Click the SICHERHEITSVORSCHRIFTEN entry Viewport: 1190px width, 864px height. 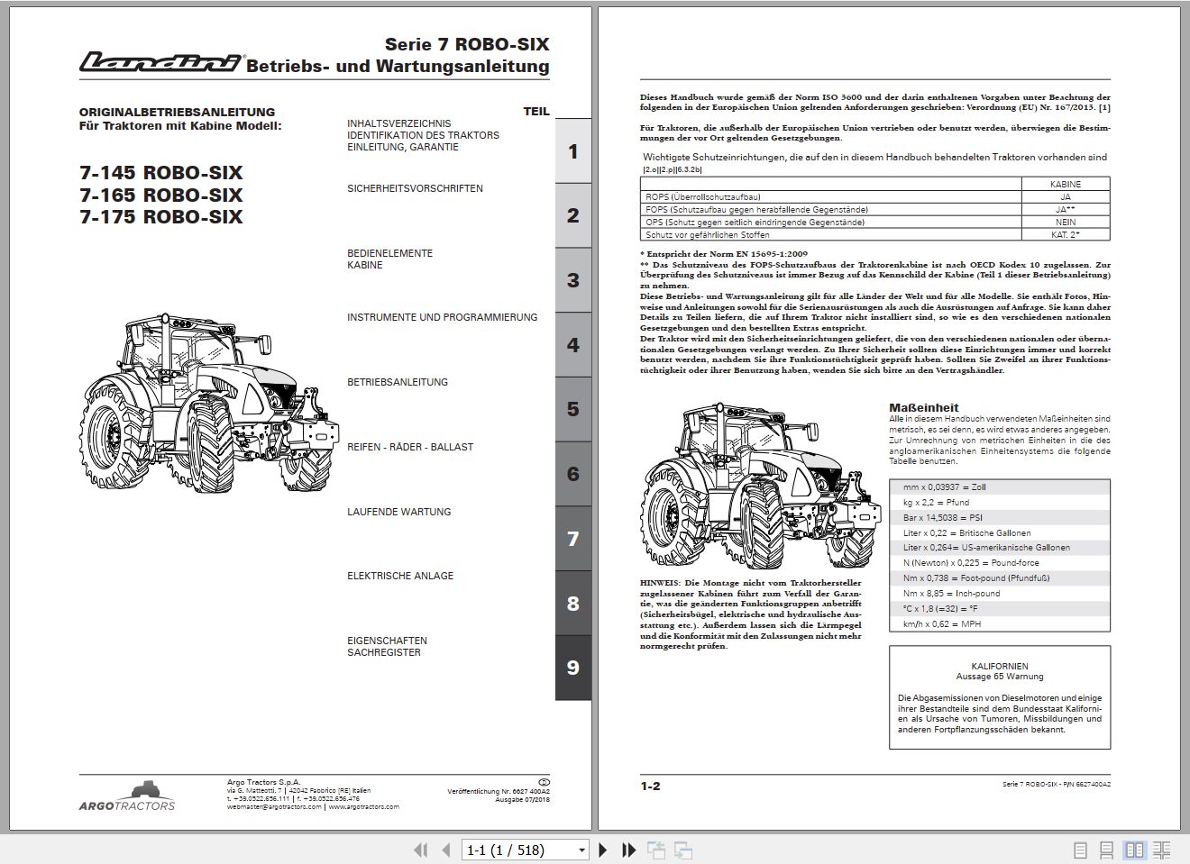pos(415,189)
